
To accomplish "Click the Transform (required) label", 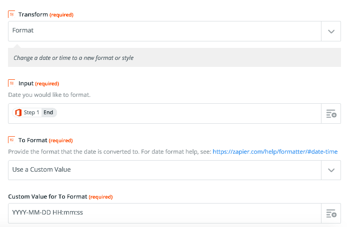I will (46, 14).
